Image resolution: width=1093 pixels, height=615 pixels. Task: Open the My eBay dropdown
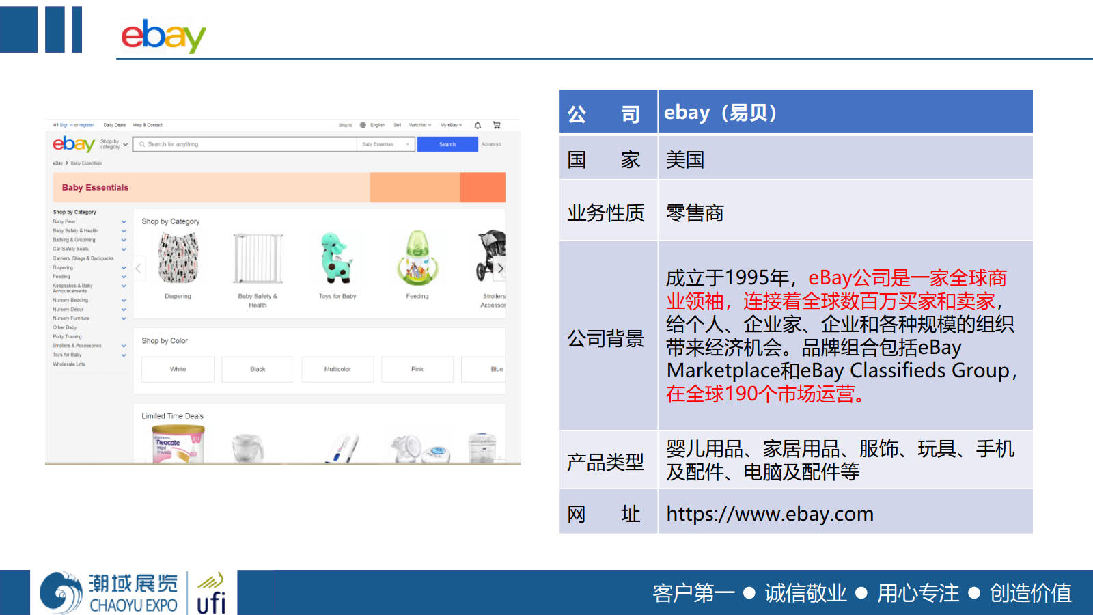(452, 125)
